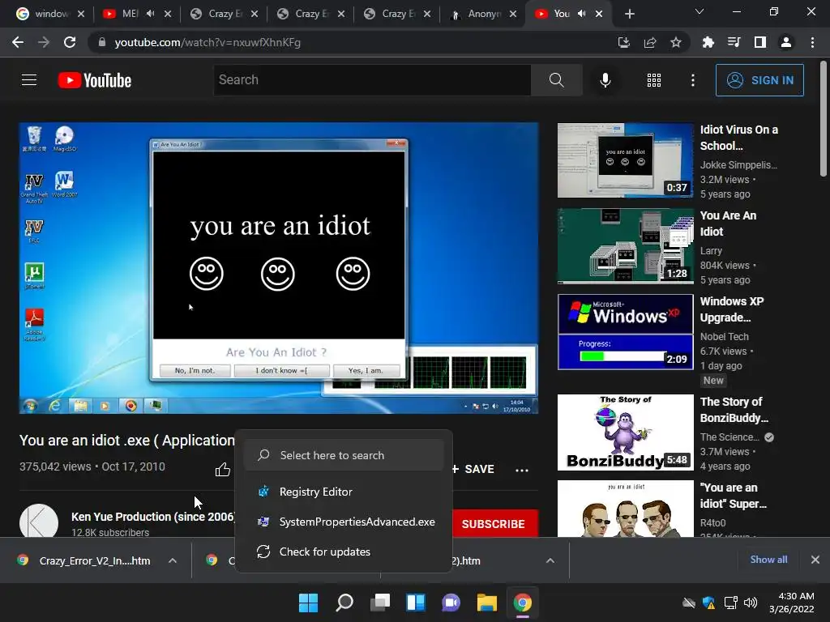830x622 pixels.
Task: Go back with the browser back arrow
Action: pos(18,42)
